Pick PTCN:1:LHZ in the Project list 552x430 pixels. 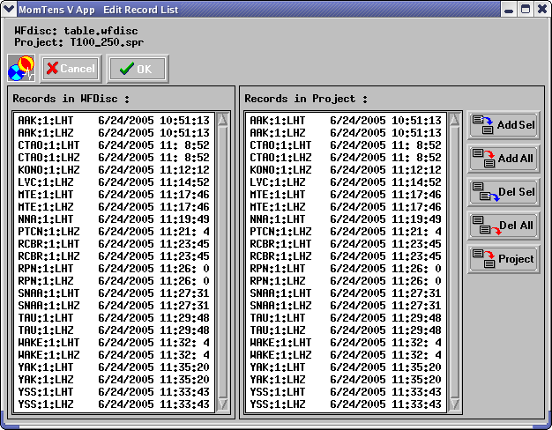point(346,231)
